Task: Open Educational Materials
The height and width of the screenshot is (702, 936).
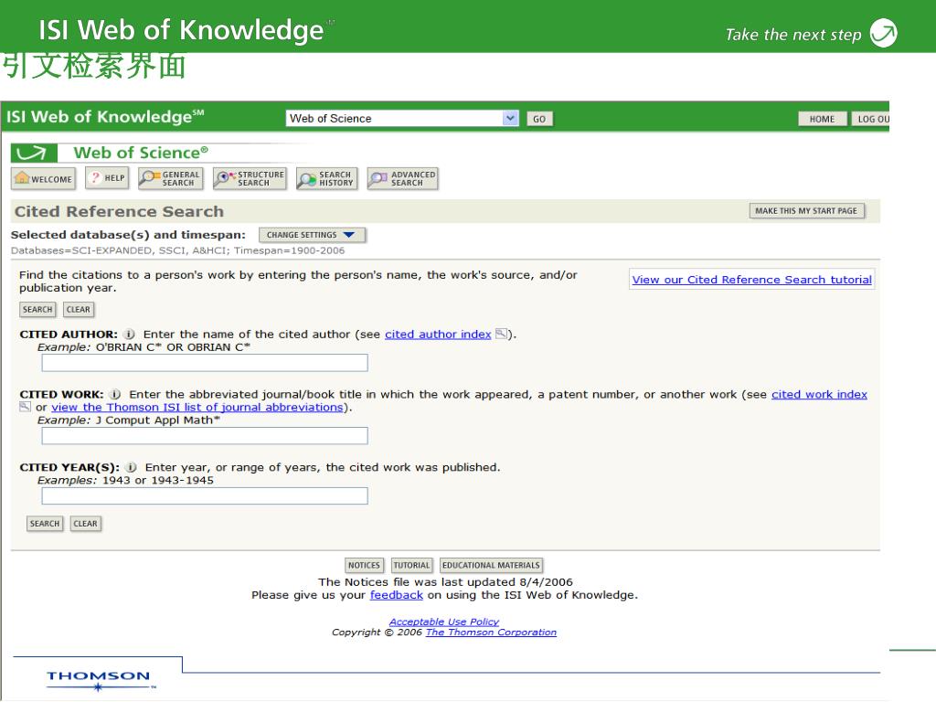Action: click(x=491, y=565)
